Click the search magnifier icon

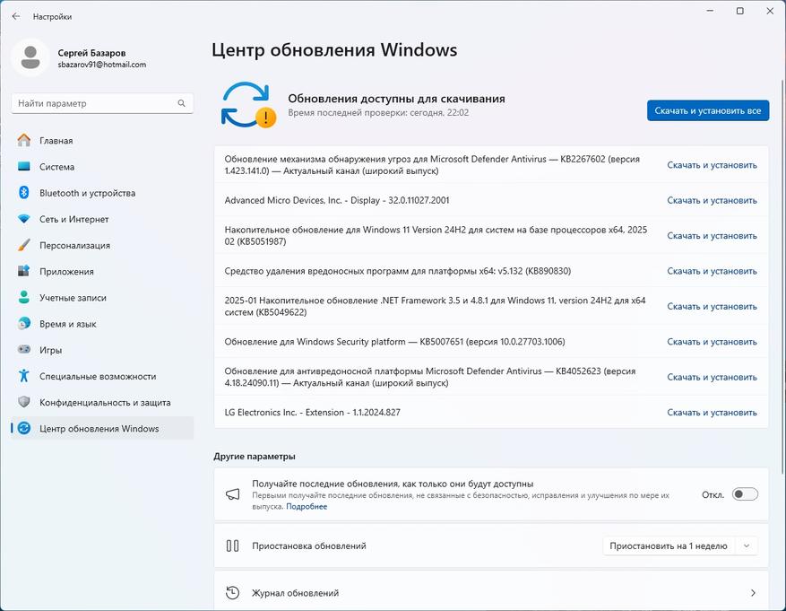point(181,103)
